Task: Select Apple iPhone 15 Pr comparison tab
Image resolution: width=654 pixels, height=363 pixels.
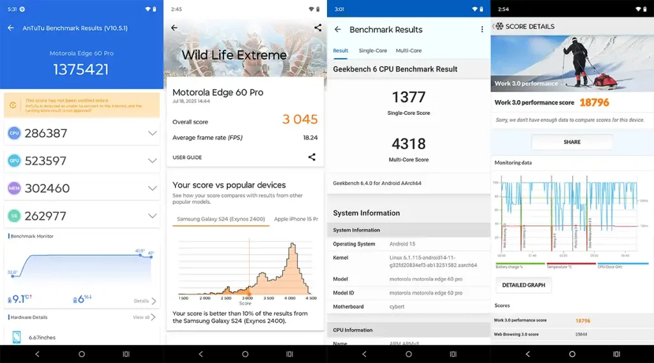Action: [x=296, y=219]
